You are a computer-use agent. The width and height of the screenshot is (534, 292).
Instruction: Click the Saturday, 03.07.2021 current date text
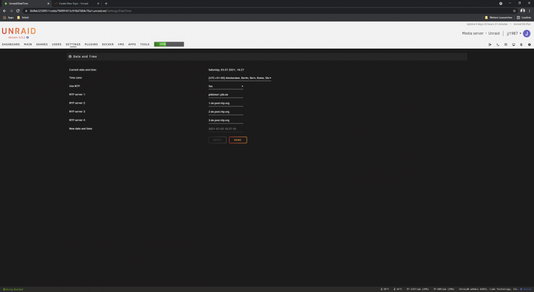[226, 70]
